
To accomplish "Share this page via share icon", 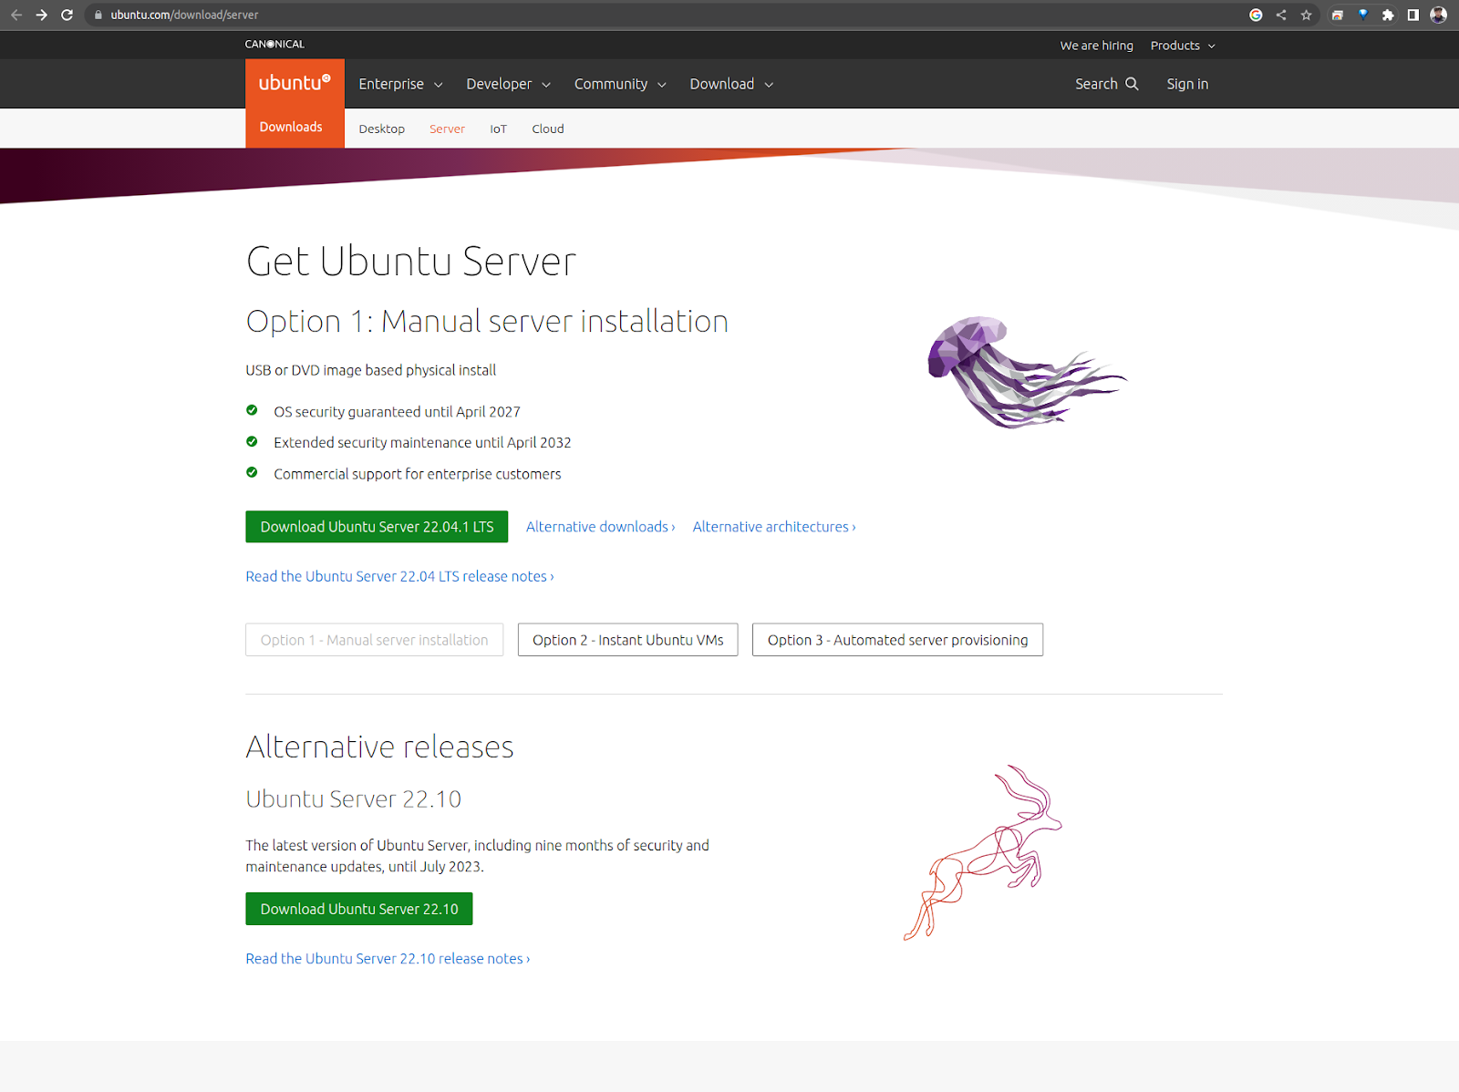I will (x=1281, y=15).
